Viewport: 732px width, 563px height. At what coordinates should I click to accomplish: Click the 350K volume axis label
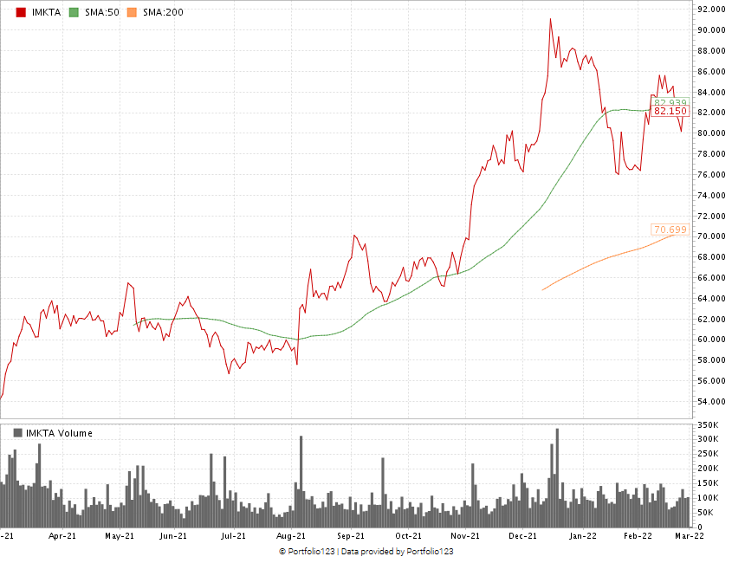(708, 424)
